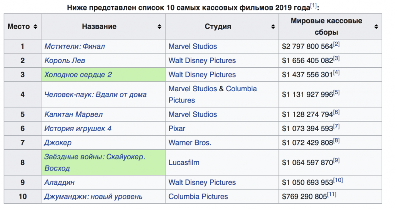This screenshot has width=395, height=209.
Task: Click Columbia Pictures link in row 10
Action: coord(198,197)
